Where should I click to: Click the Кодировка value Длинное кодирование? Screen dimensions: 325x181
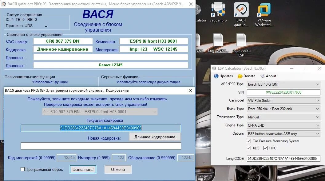point(63,49)
